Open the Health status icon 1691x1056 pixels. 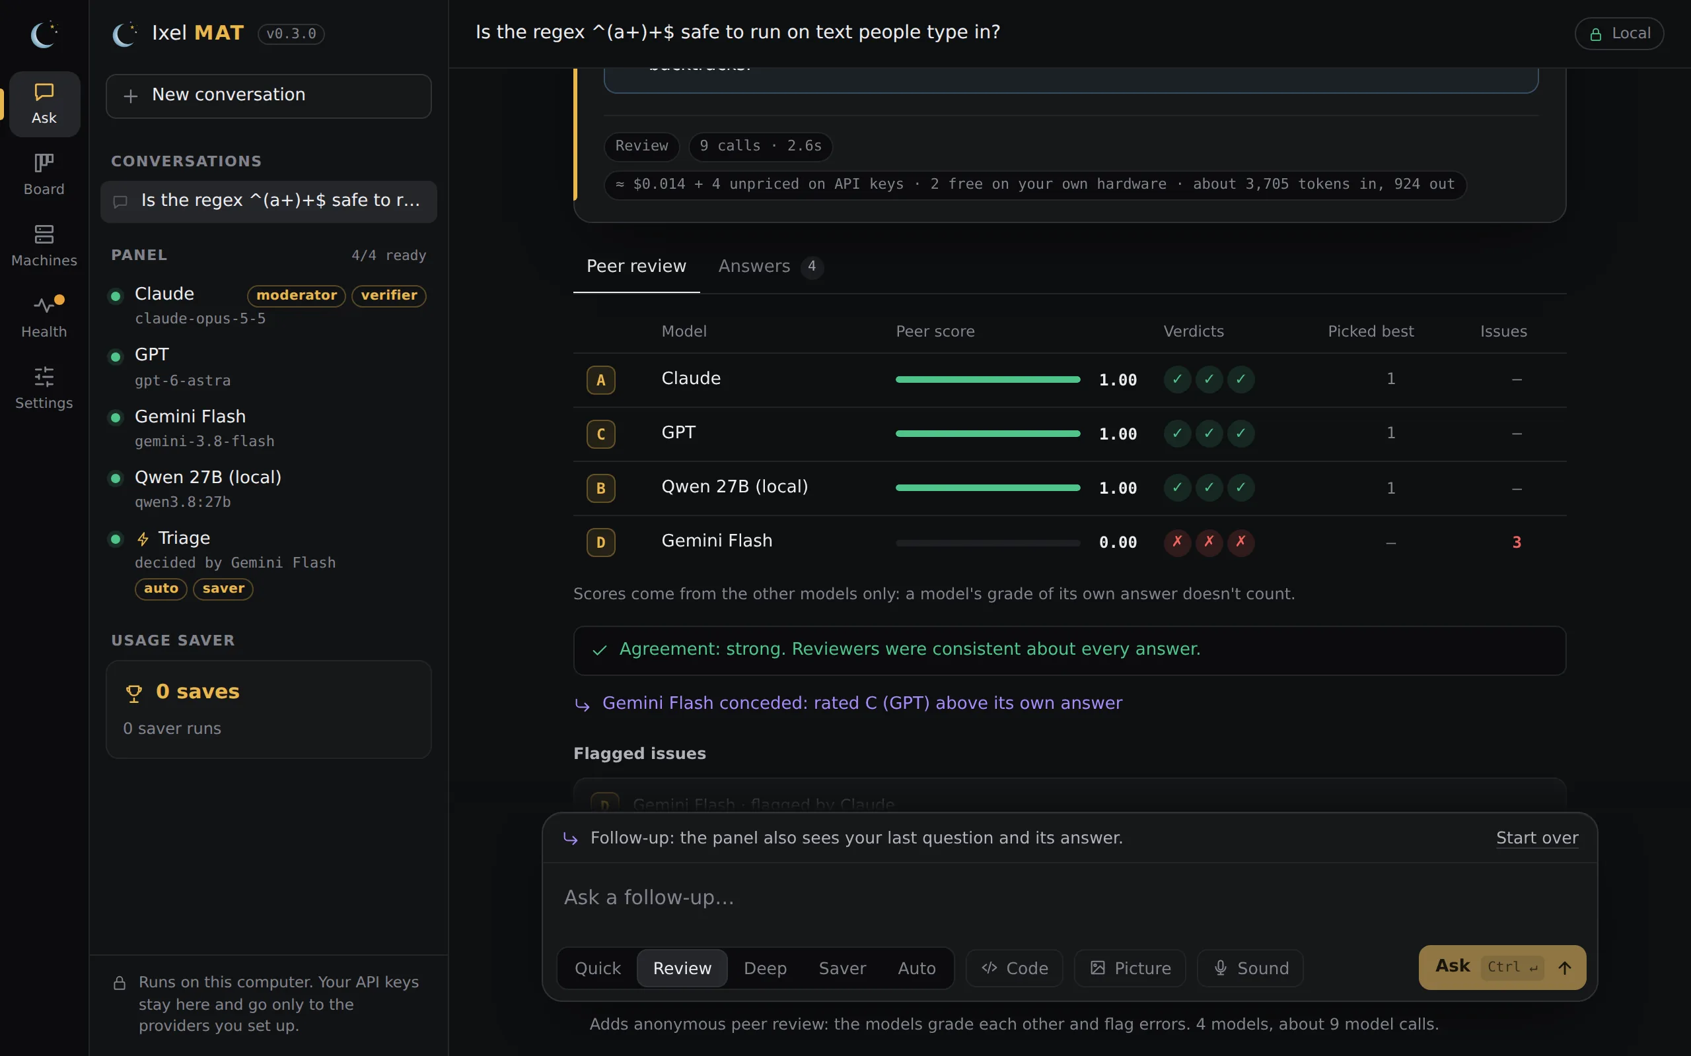(x=44, y=305)
